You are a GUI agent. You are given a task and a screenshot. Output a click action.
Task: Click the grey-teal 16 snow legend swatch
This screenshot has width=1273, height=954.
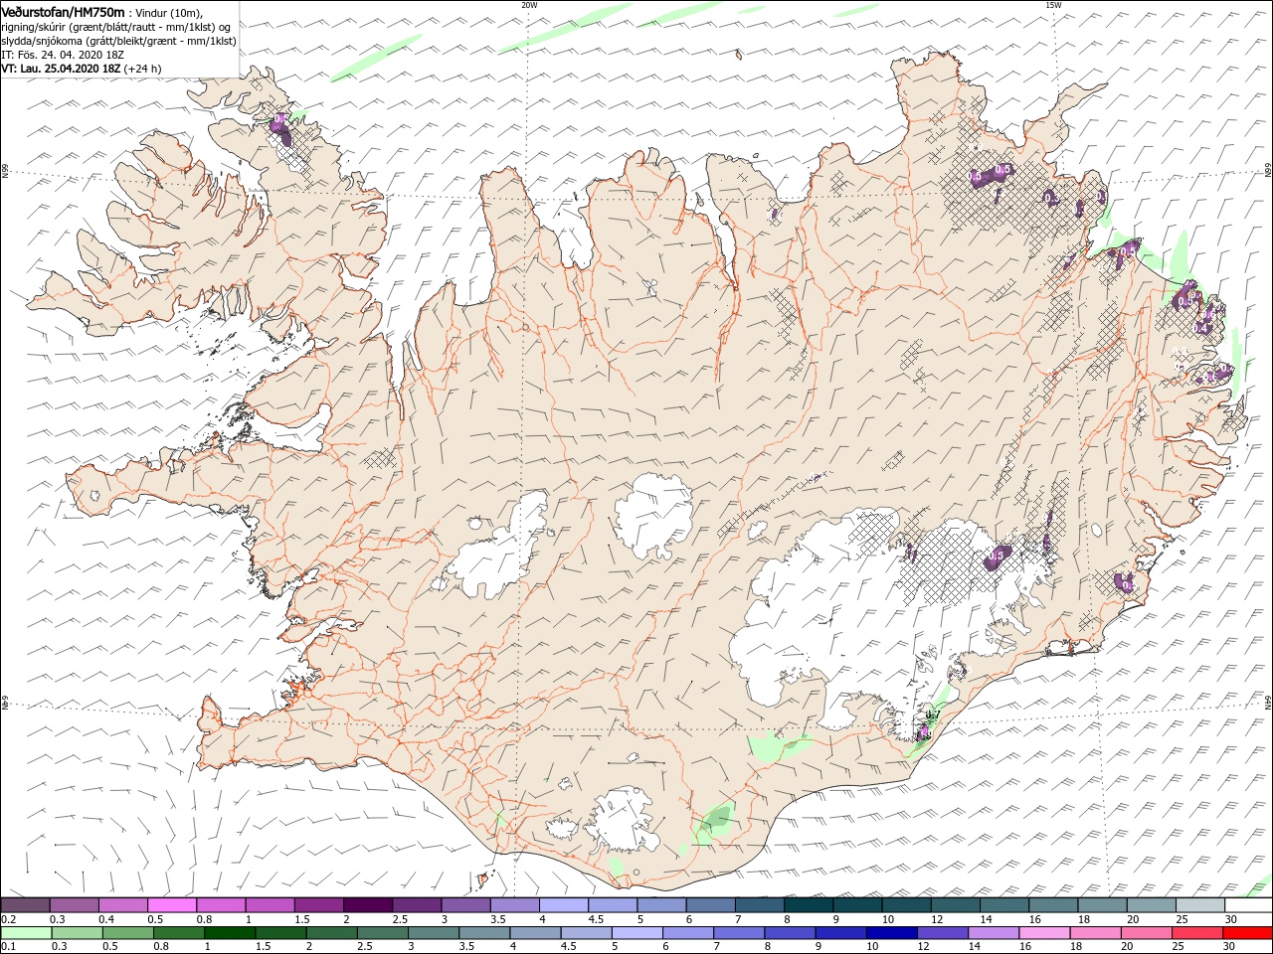pyautogui.click(x=1053, y=905)
